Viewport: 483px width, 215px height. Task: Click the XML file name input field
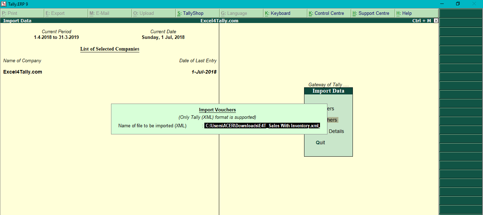pos(262,126)
